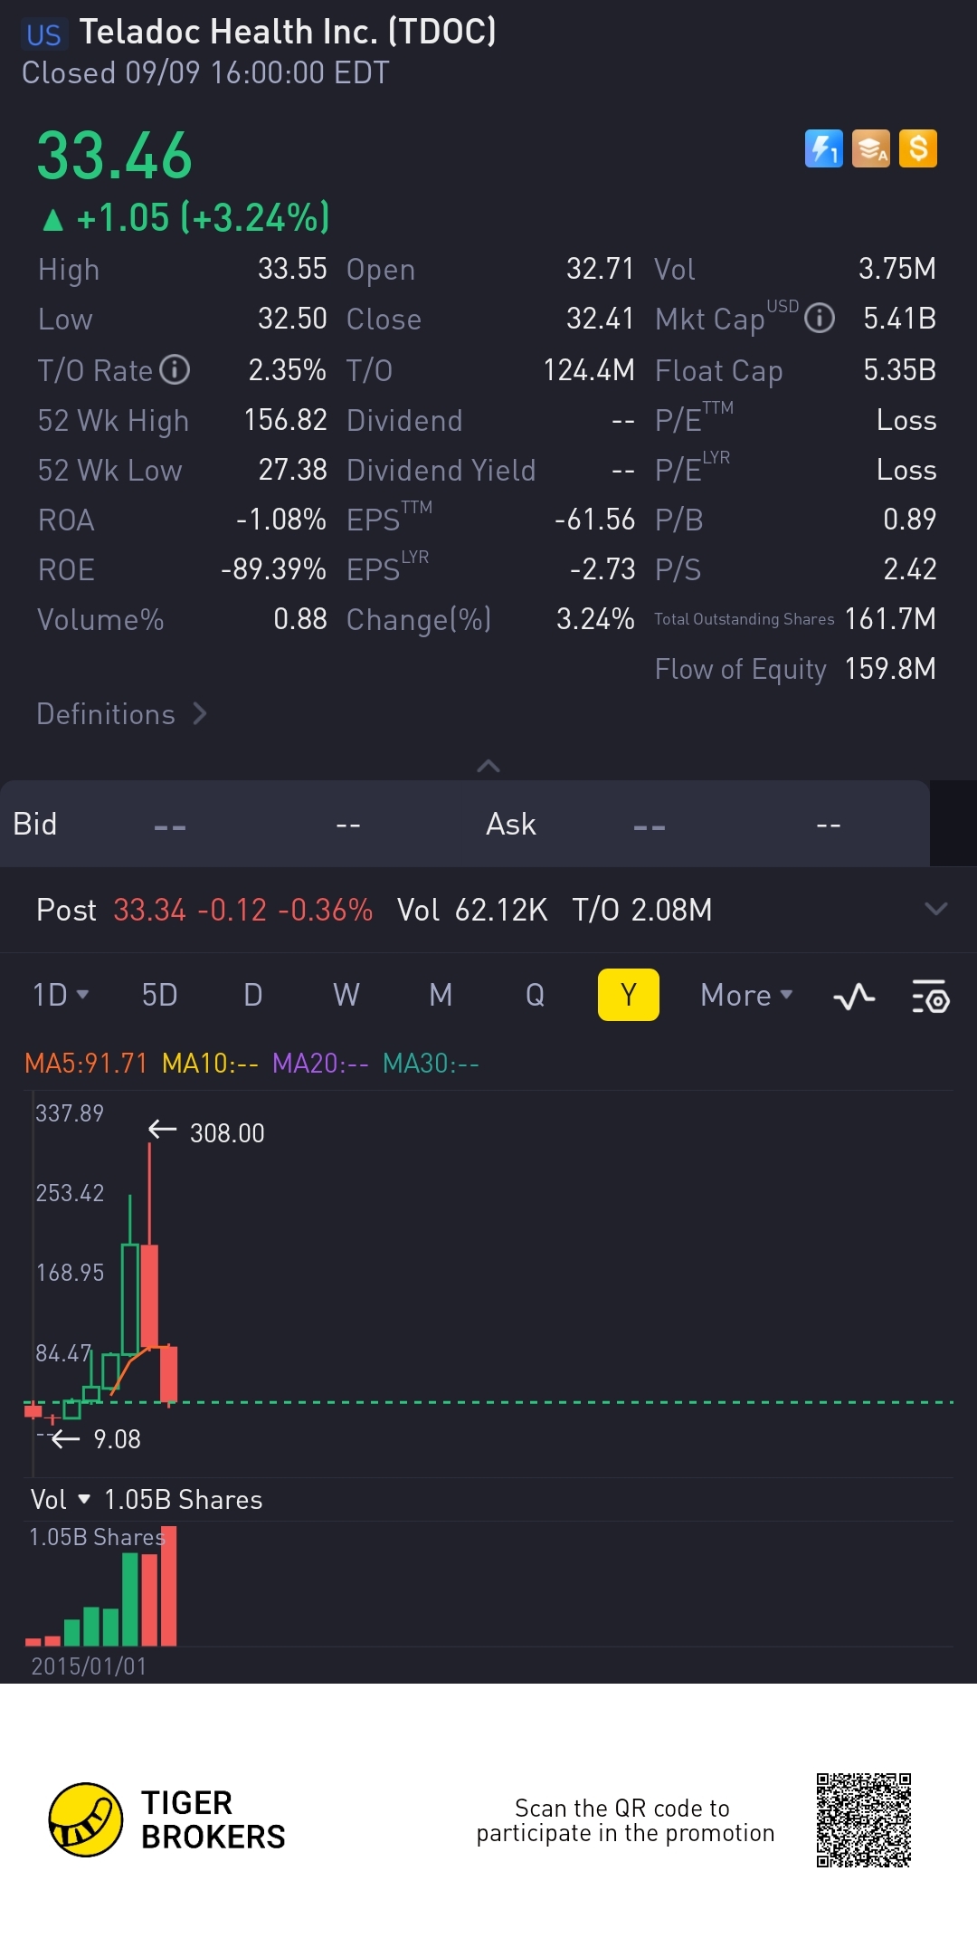
Task: Open the chart indicator waveform icon
Action: click(854, 996)
